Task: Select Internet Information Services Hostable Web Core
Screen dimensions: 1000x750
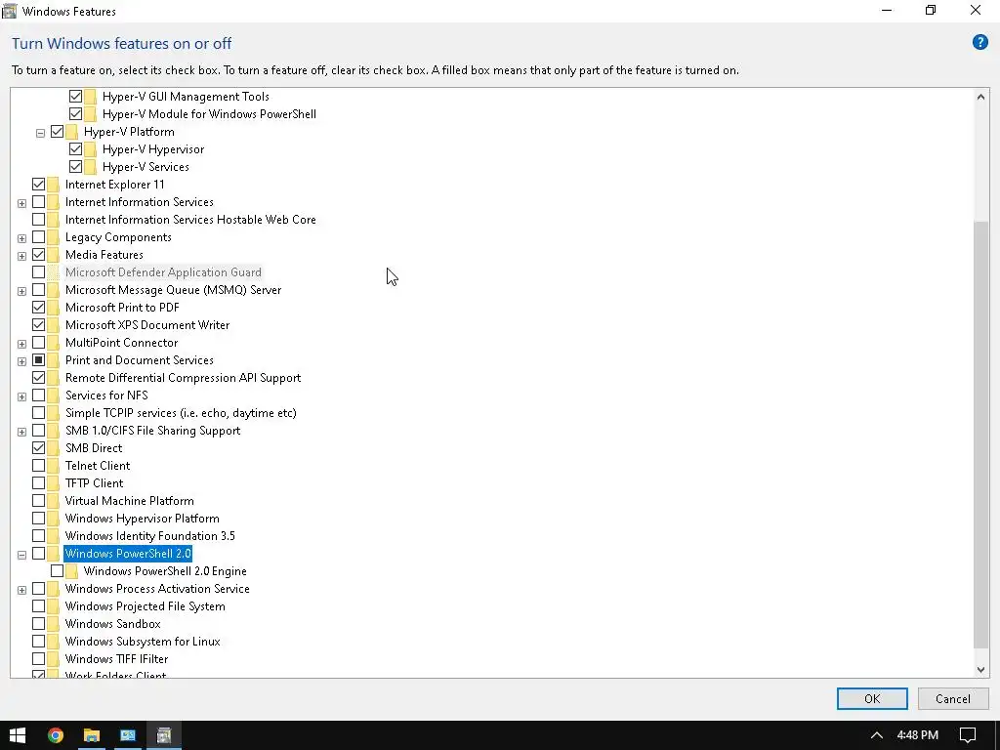Action: [x=190, y=220]
